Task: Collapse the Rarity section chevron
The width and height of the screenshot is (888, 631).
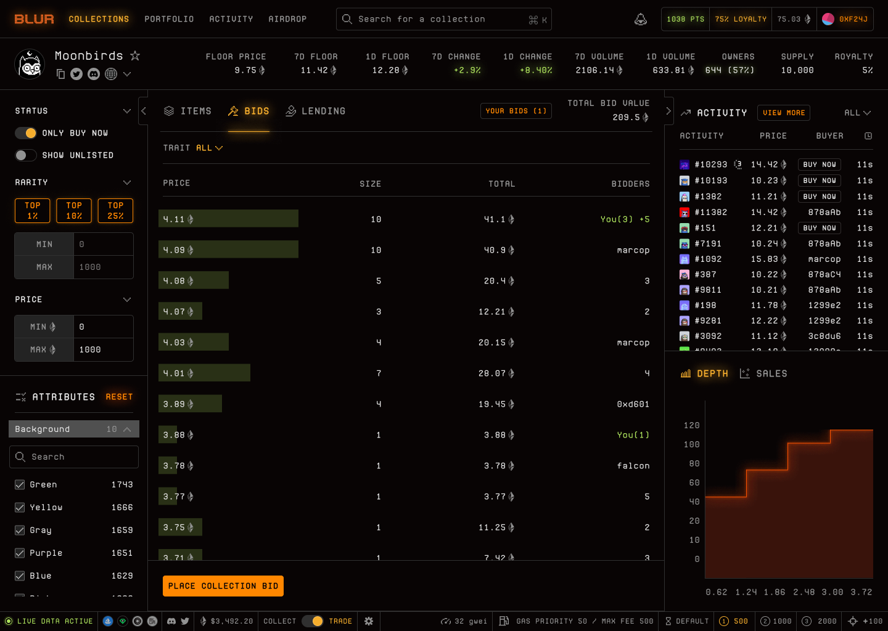Action: (x=127, y=182)
